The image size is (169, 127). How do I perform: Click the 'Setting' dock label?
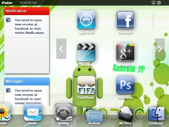[63, 123]
